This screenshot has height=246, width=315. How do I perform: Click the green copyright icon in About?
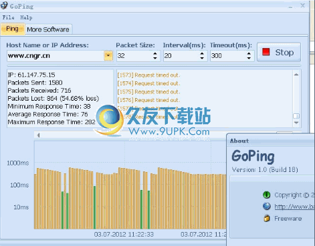pyautogui.click(x=266, y=195)
